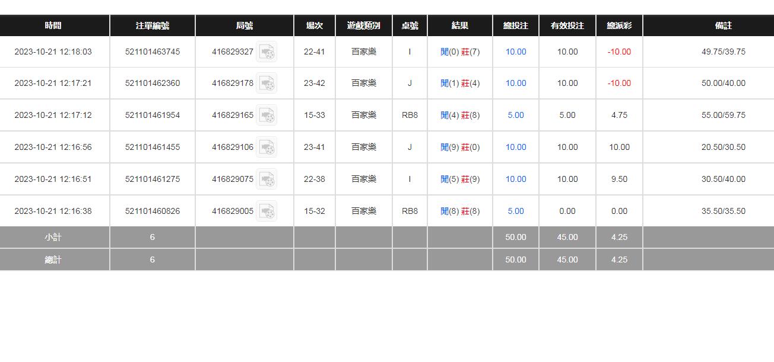This screenshot has width=774, height=362.
Task: Click the -10.00 payout for order 521101462360
Action: pyautogui.click(x=619, y=84)
